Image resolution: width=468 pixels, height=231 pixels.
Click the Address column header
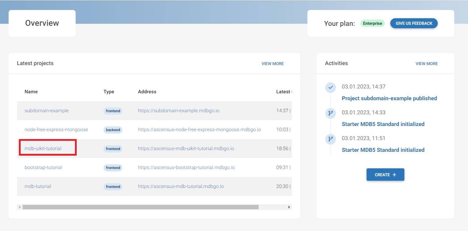147,92
